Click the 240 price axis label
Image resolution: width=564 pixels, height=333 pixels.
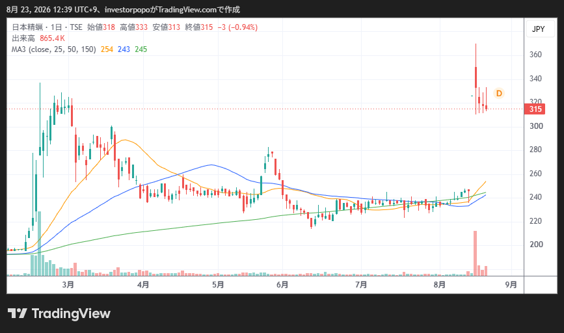(x=535, y=197)
